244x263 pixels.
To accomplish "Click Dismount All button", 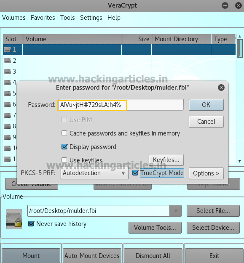I will tap(153, 255).
